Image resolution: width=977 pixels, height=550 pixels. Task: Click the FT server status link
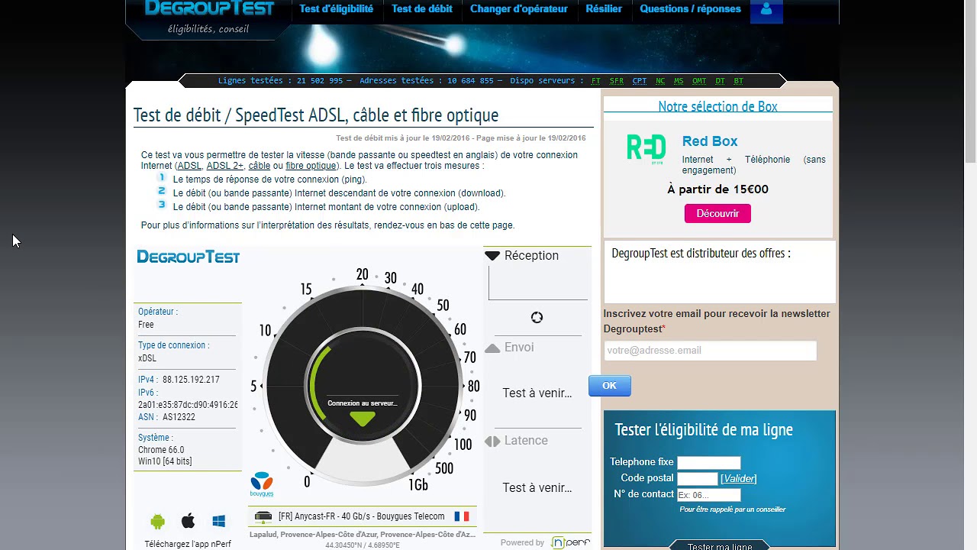pos(595,81)
